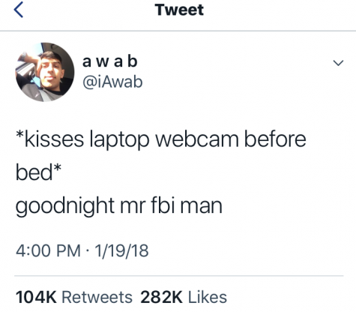Tap the "Tweet" header title
Viewport: 356px width, 312px height.
179,10
